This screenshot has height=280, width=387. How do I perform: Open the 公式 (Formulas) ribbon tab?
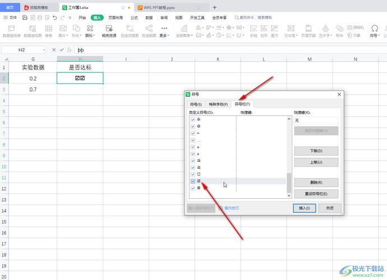click(134, 17)
